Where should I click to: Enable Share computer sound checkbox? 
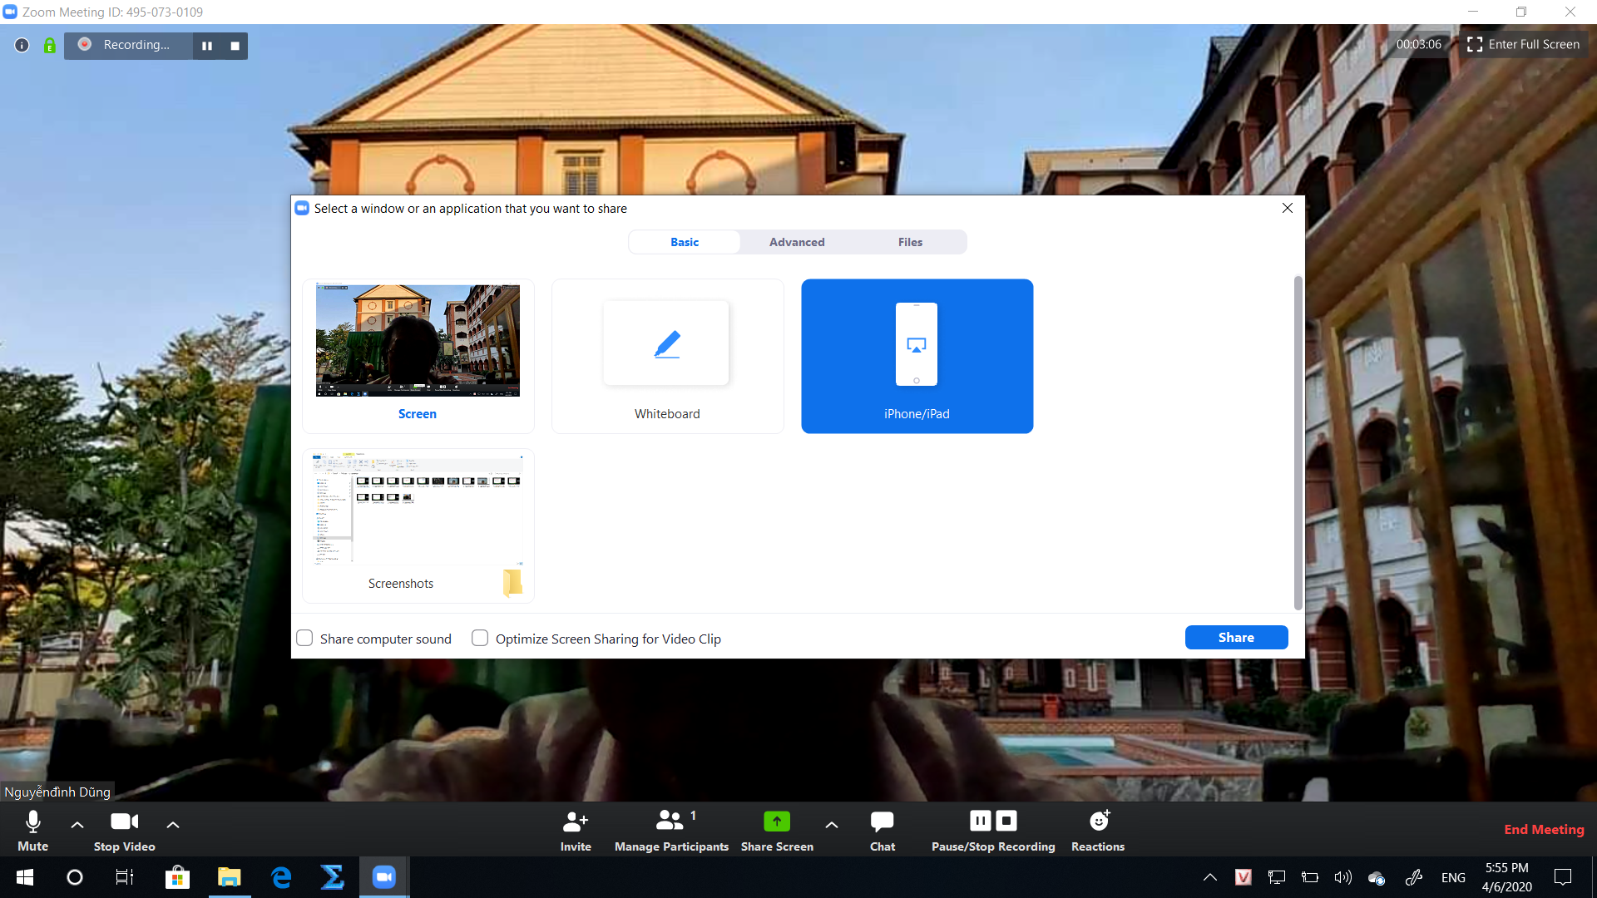tap(304, 638)
